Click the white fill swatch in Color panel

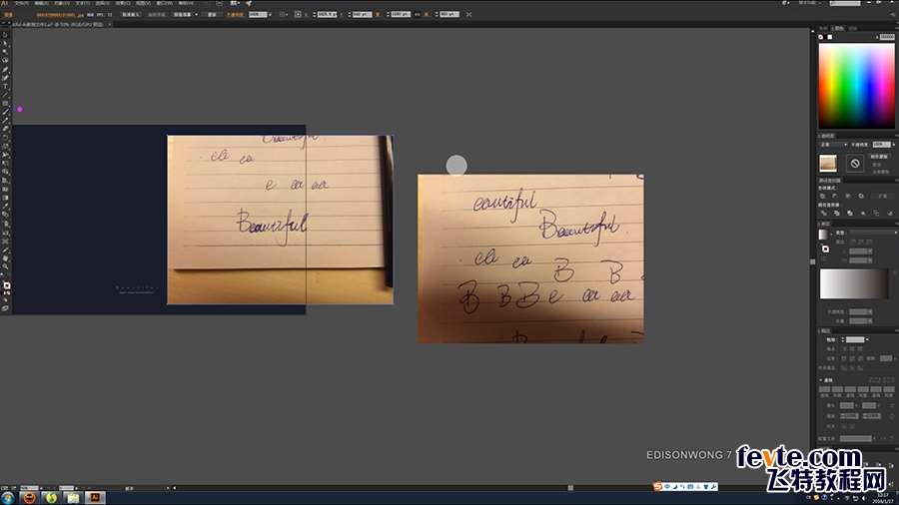coord(830,37)
